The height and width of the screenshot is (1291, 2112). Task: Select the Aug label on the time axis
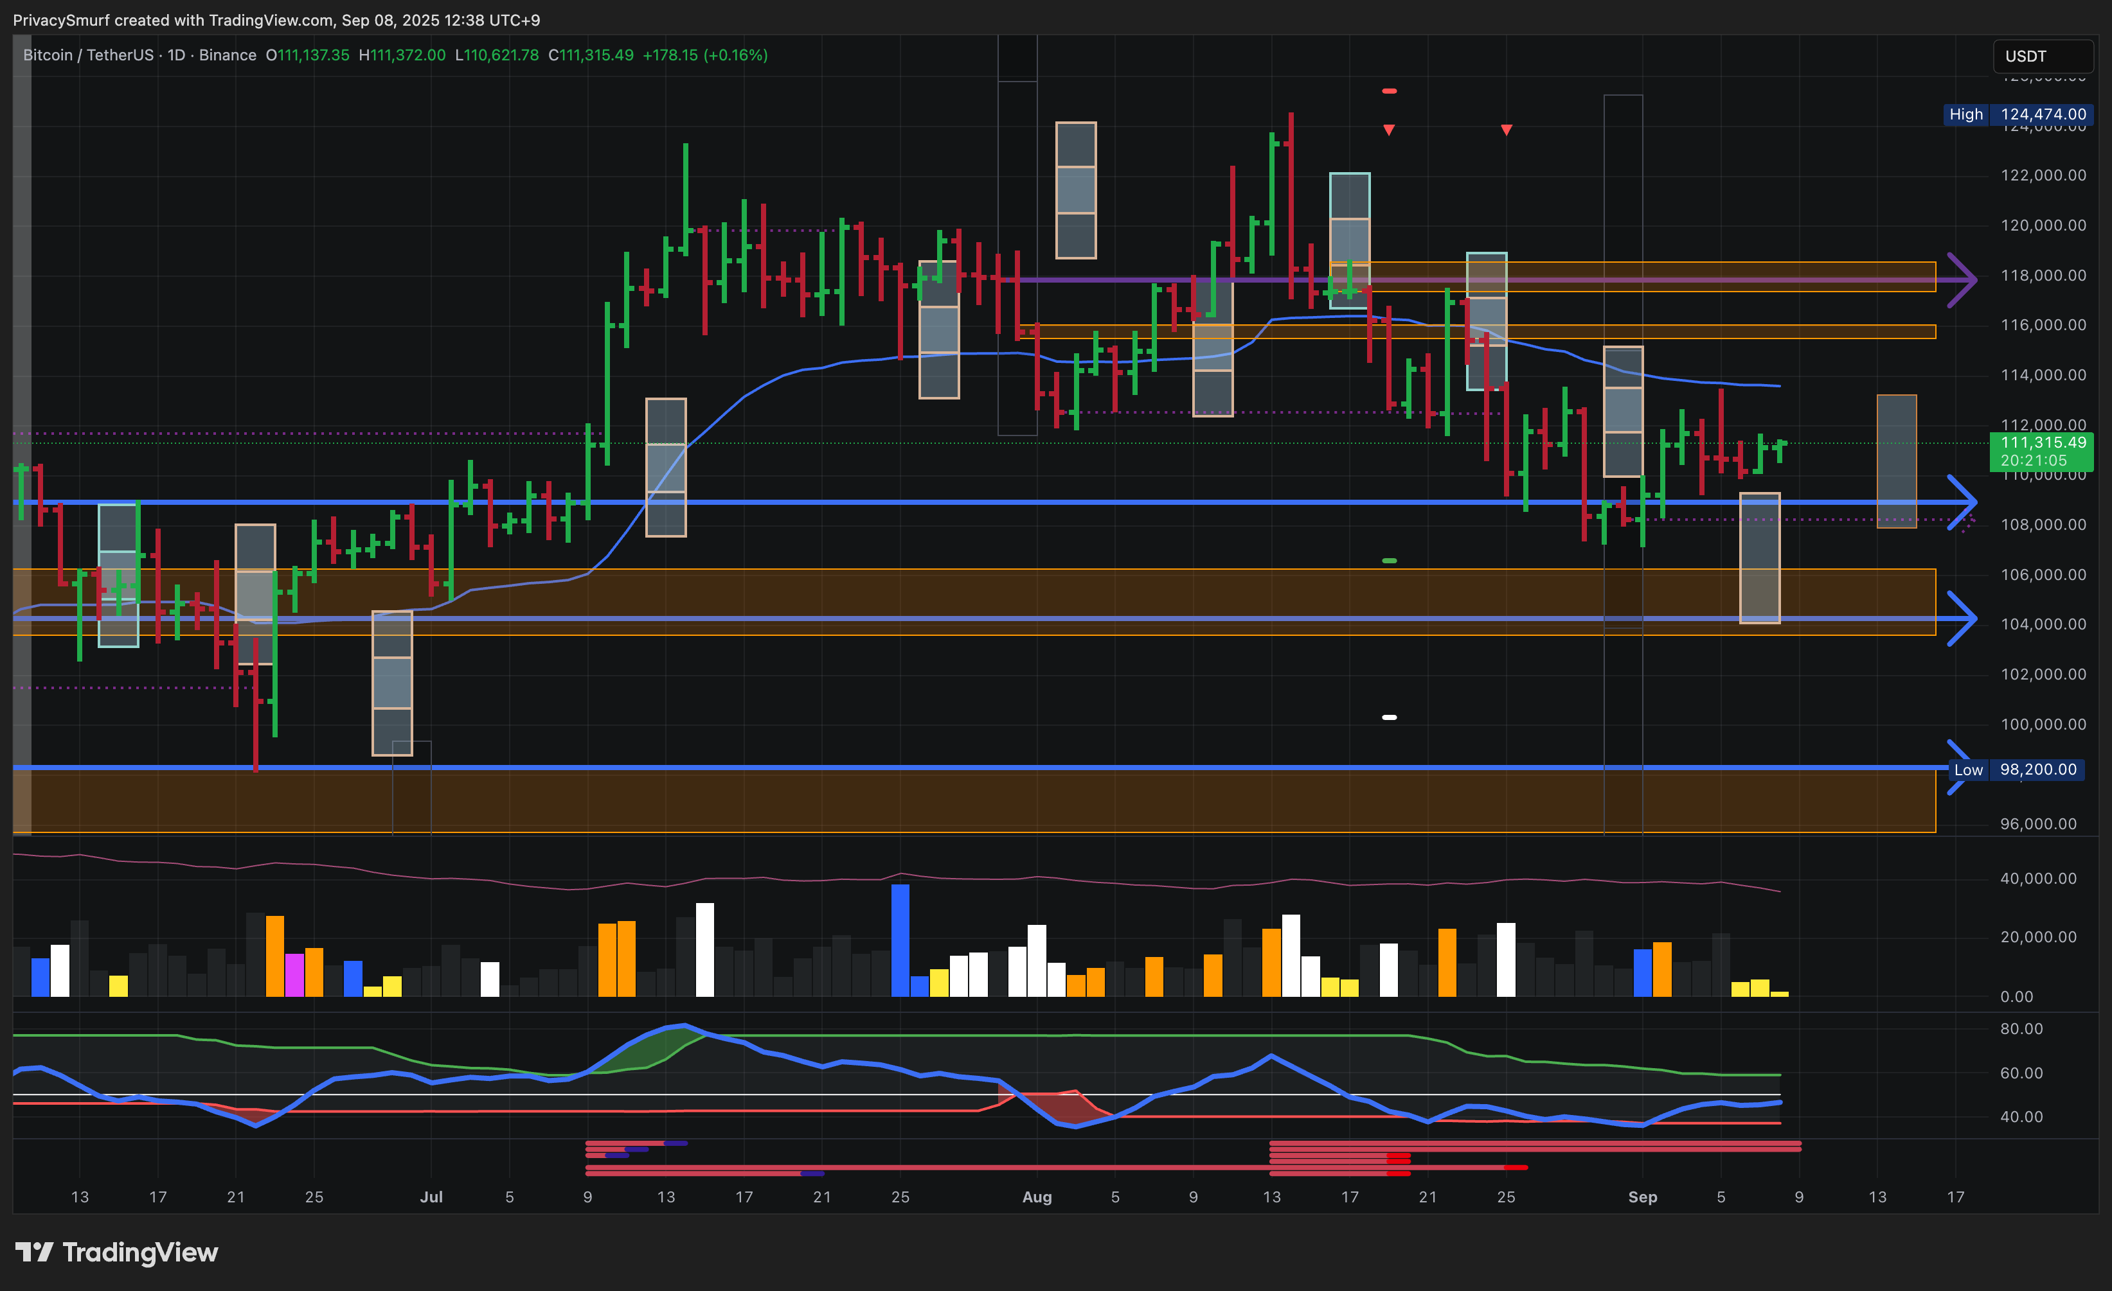click(x=1036, y=1197)
